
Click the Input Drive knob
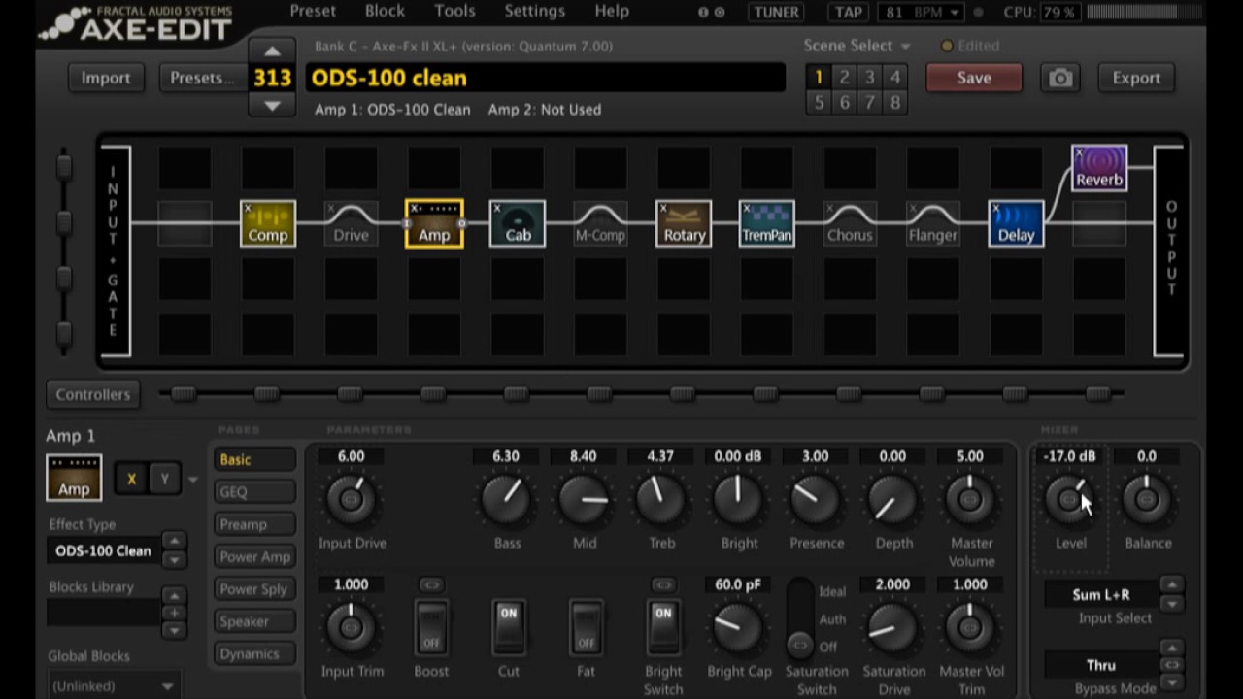352,499
